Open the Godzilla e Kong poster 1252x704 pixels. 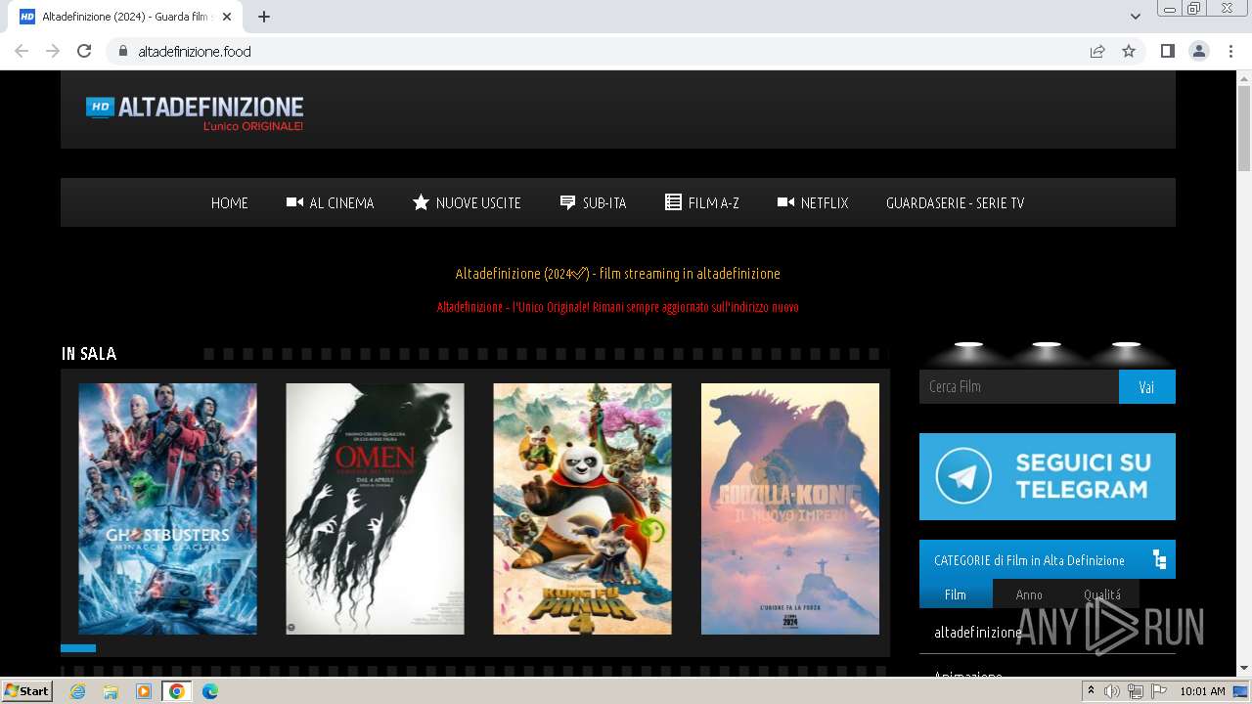(789, 508)
